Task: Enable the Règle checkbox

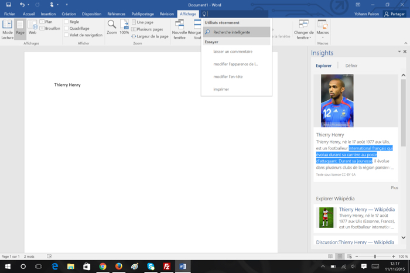Action: 66,22
